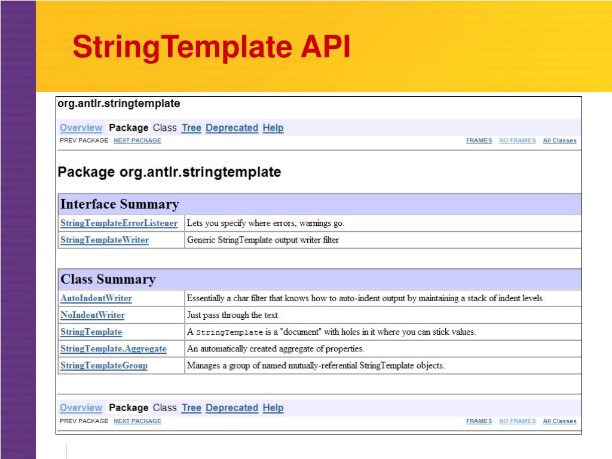Open the StringTemplate class link
This screenshot has height=459, width=612.
[91, 332]
